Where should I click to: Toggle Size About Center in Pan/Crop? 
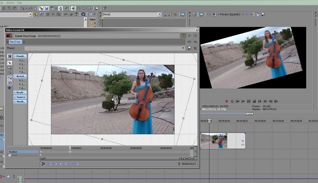click(9, 83)
